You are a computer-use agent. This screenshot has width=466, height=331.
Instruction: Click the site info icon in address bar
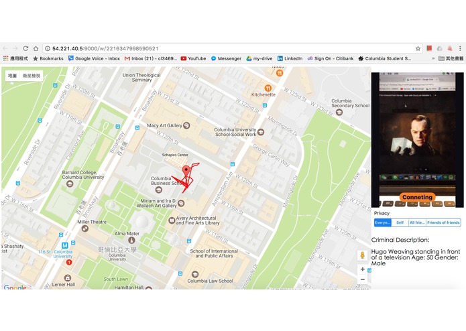(x=48, y=48)
